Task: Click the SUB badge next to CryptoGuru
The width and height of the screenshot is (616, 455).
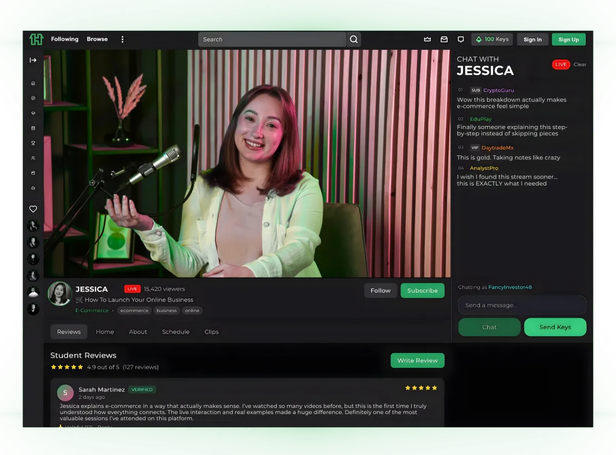Action: point(475,90)
